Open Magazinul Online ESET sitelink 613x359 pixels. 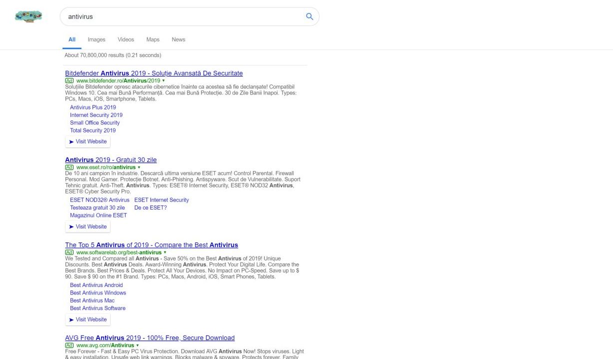pyautogui.click(x=98, y=215)
